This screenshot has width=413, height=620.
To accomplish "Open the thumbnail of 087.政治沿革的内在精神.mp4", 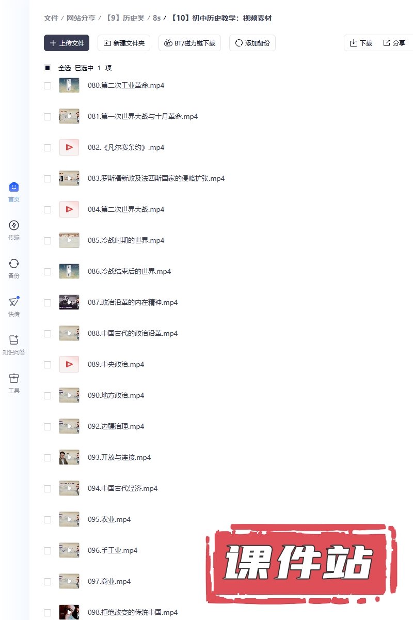I will 69,302.
